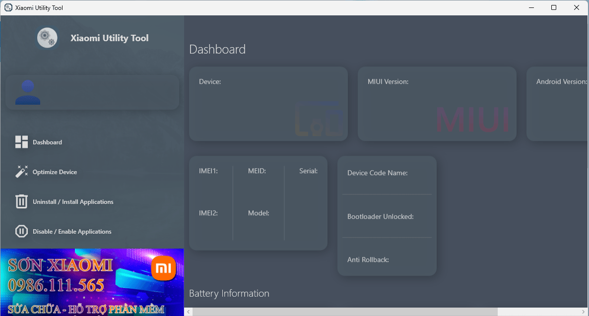Switch to Uninstall / Install Applications
This screenshot has height=316, width=589.
click(x=73, y=201)
